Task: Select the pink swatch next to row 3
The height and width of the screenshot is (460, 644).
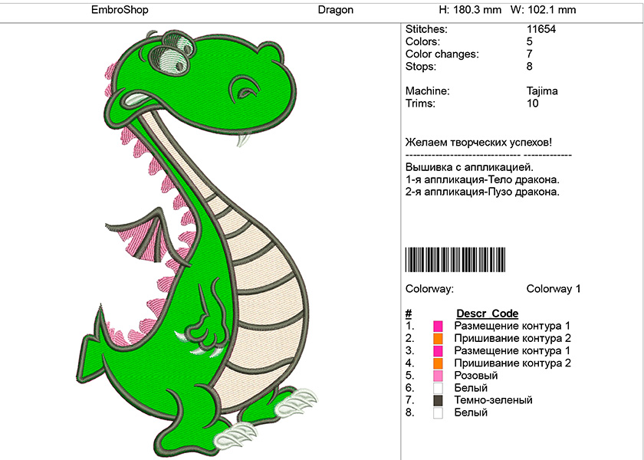Action: (438, 351)
